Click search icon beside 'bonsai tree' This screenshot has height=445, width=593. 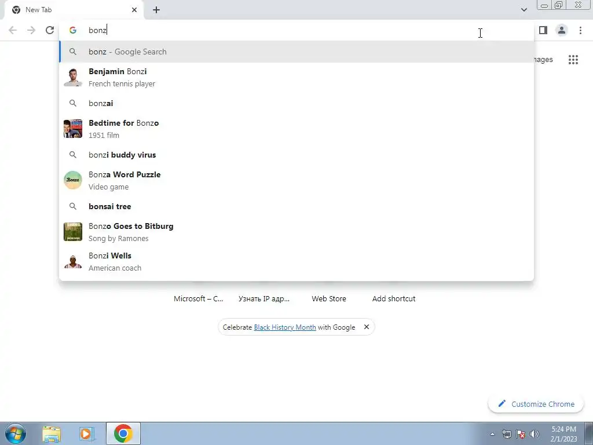(72, 206)
